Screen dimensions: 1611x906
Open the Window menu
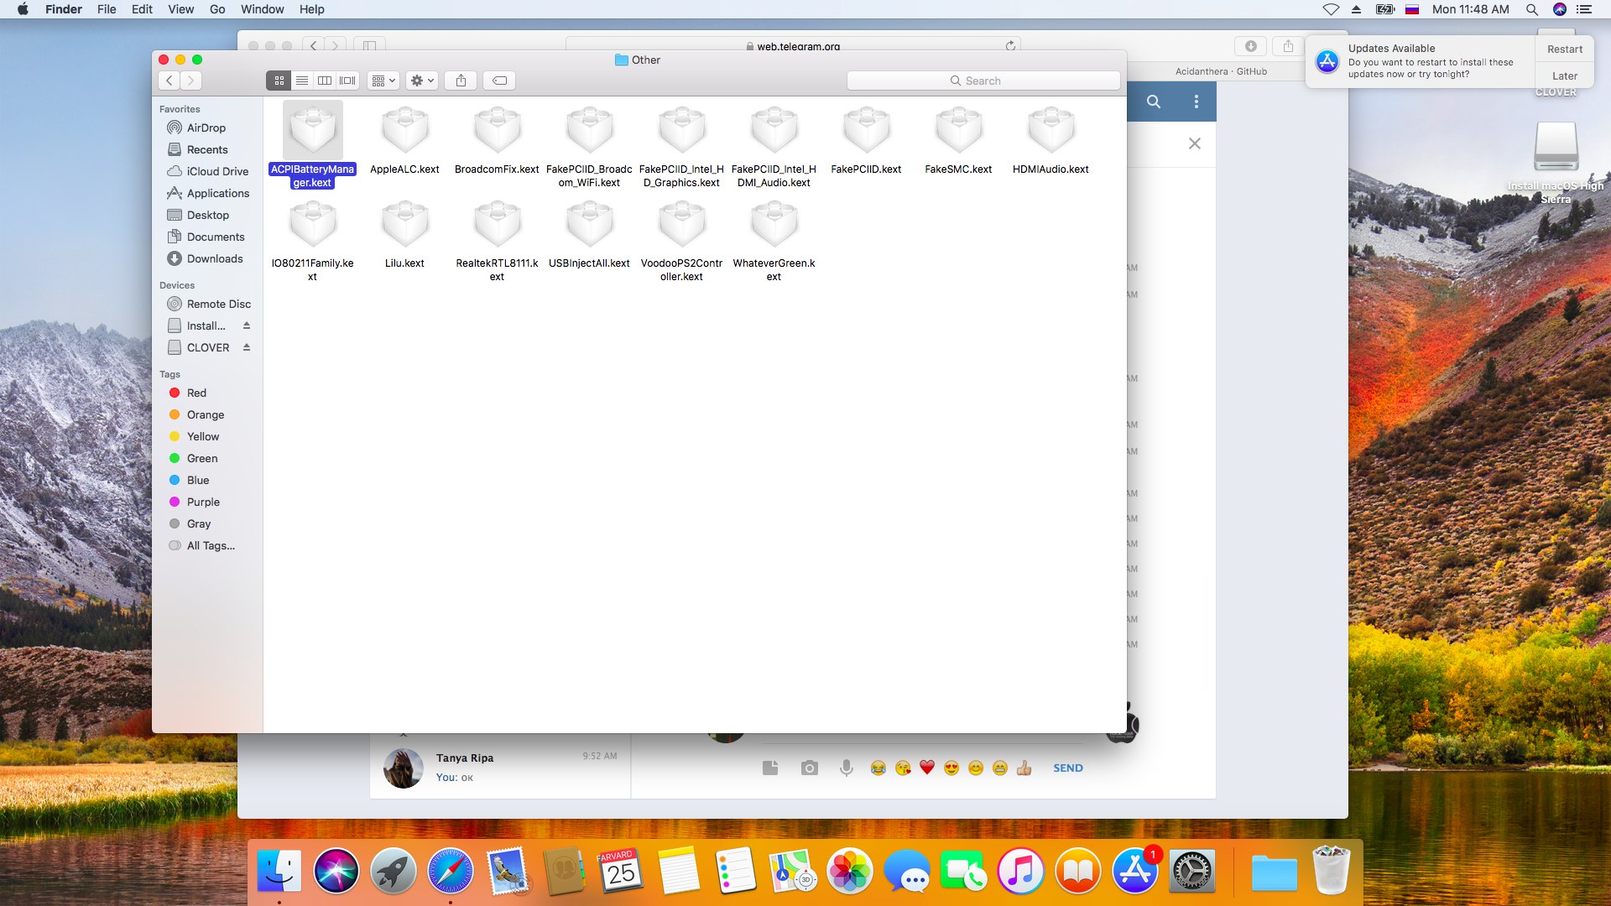[263, 9]
